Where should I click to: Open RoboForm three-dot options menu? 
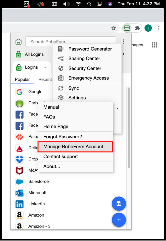tap(123, 42)
